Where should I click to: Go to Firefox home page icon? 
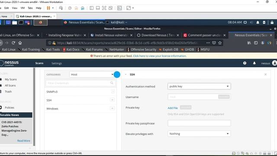pyautogui.click(x=20, y=43)
